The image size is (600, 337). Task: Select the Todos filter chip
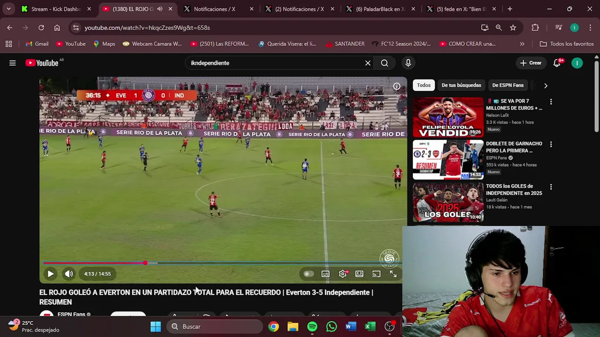(x=424, y=85)
